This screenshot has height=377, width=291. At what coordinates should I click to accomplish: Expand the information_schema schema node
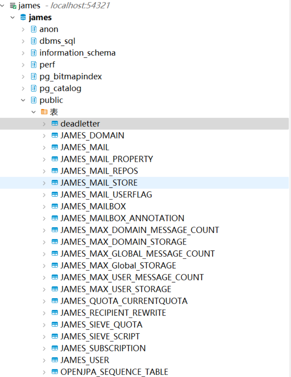[23, 53]
